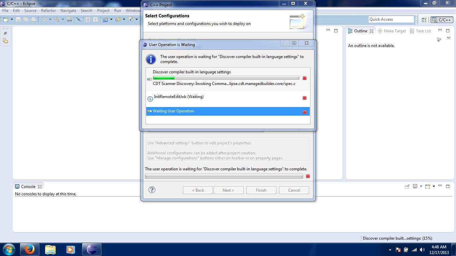Click the 010 binary toolbar icon

(69, 19)
